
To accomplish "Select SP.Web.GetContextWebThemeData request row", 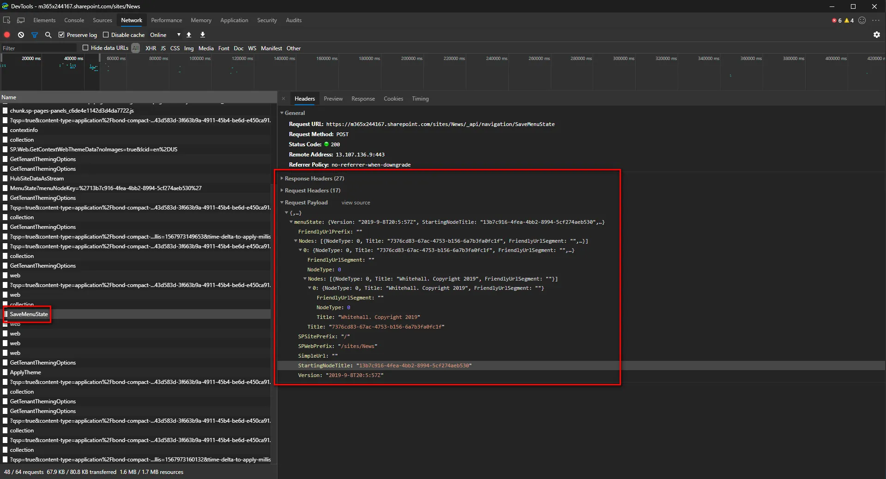I will click(136, 150).
